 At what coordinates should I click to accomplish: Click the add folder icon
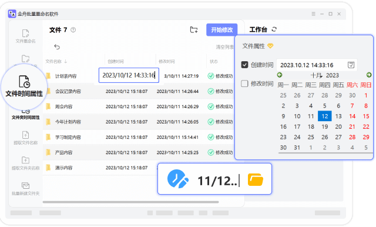coord(194,30)
